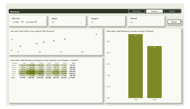The width and height of the screenshot is (190, 109).
Task: Click the Rural column total 365,060
Action: [48, 78]
